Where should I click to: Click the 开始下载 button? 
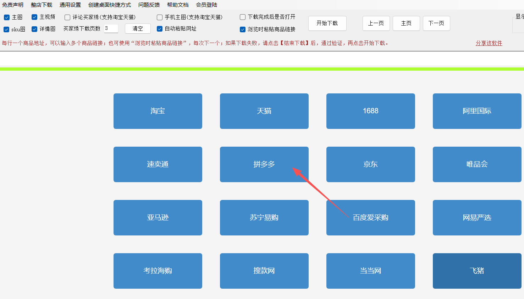327,23
